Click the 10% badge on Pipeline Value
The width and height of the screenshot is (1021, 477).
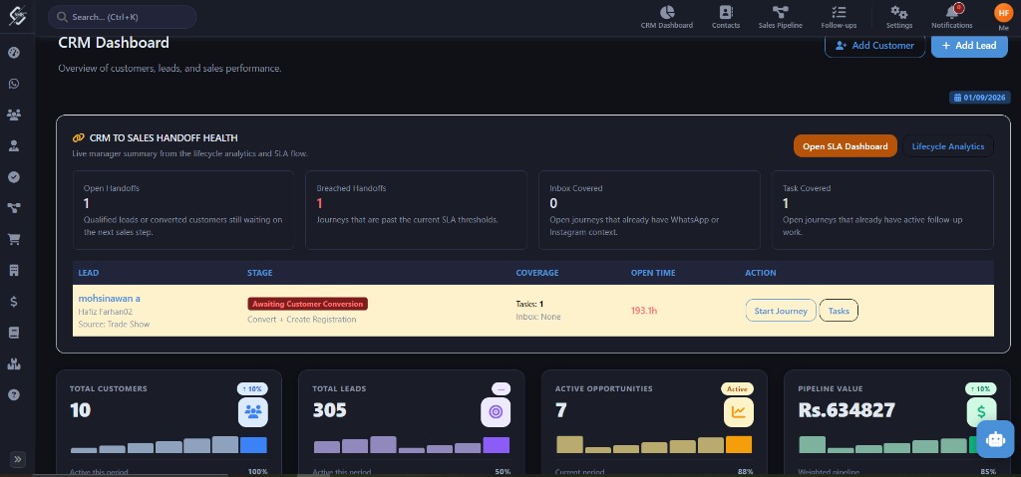pos(981,388)
